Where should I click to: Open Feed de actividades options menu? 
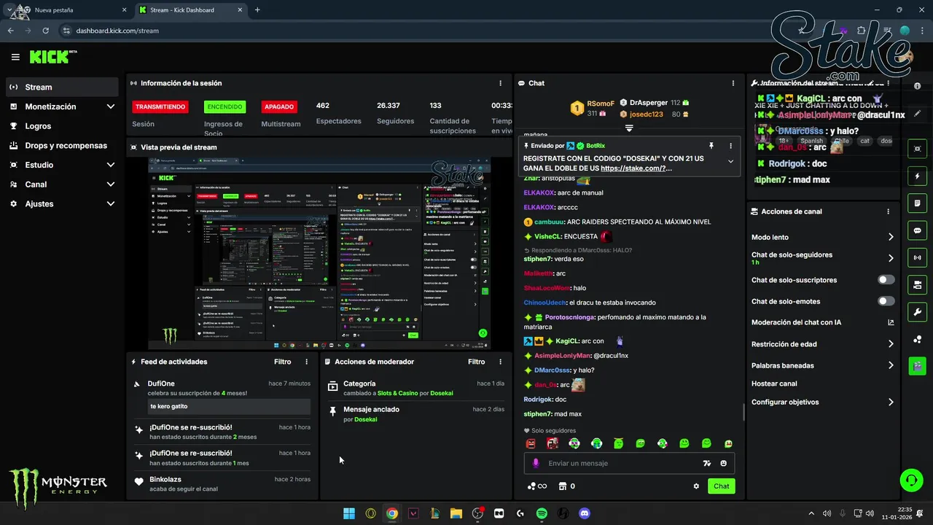point(306,362)
